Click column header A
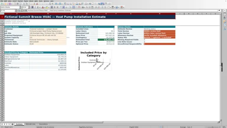The height and width of the screenshot is (128, 227). [17, 14]
